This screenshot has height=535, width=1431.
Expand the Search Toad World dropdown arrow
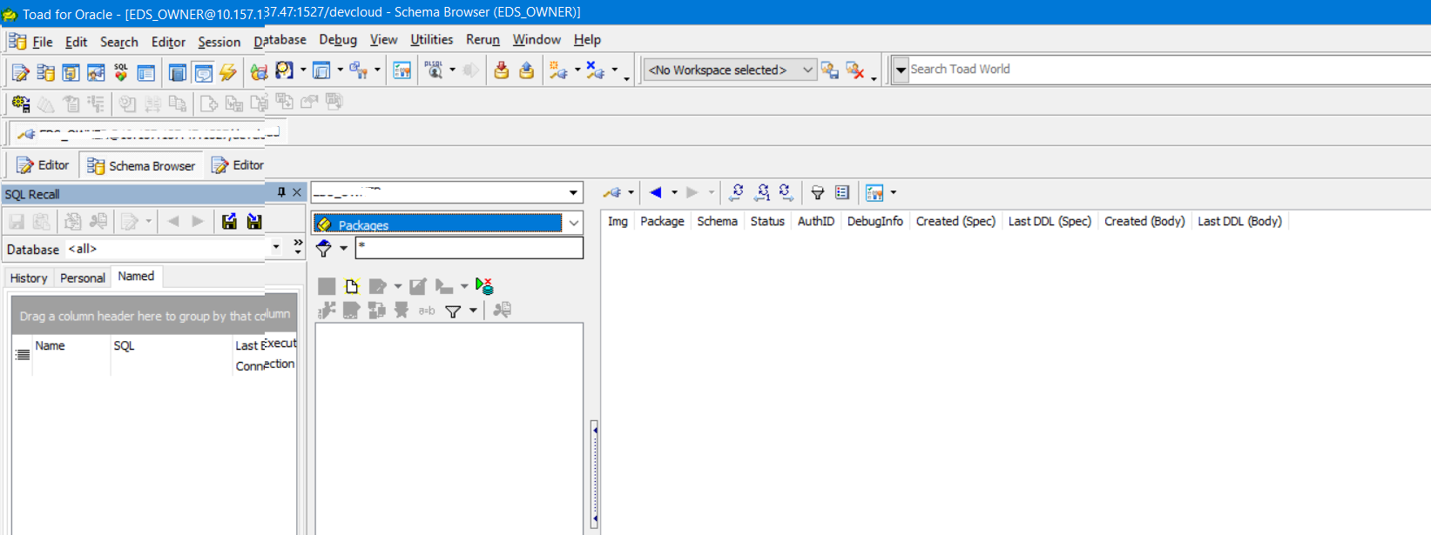coord(901,70)
